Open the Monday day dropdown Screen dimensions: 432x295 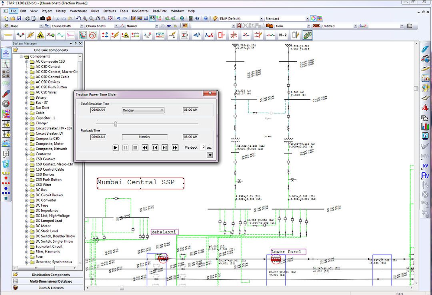coord(143,110)
